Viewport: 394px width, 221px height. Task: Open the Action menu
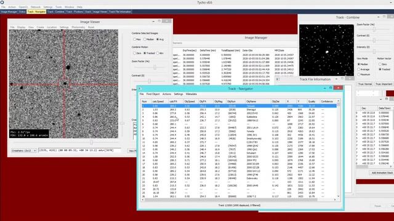[12, 7]
